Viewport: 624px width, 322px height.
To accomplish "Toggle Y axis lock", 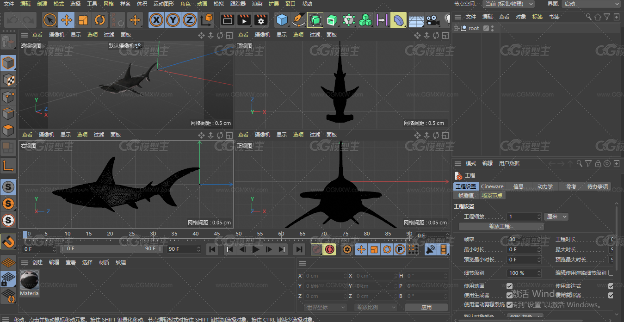I will coord(173,20).
